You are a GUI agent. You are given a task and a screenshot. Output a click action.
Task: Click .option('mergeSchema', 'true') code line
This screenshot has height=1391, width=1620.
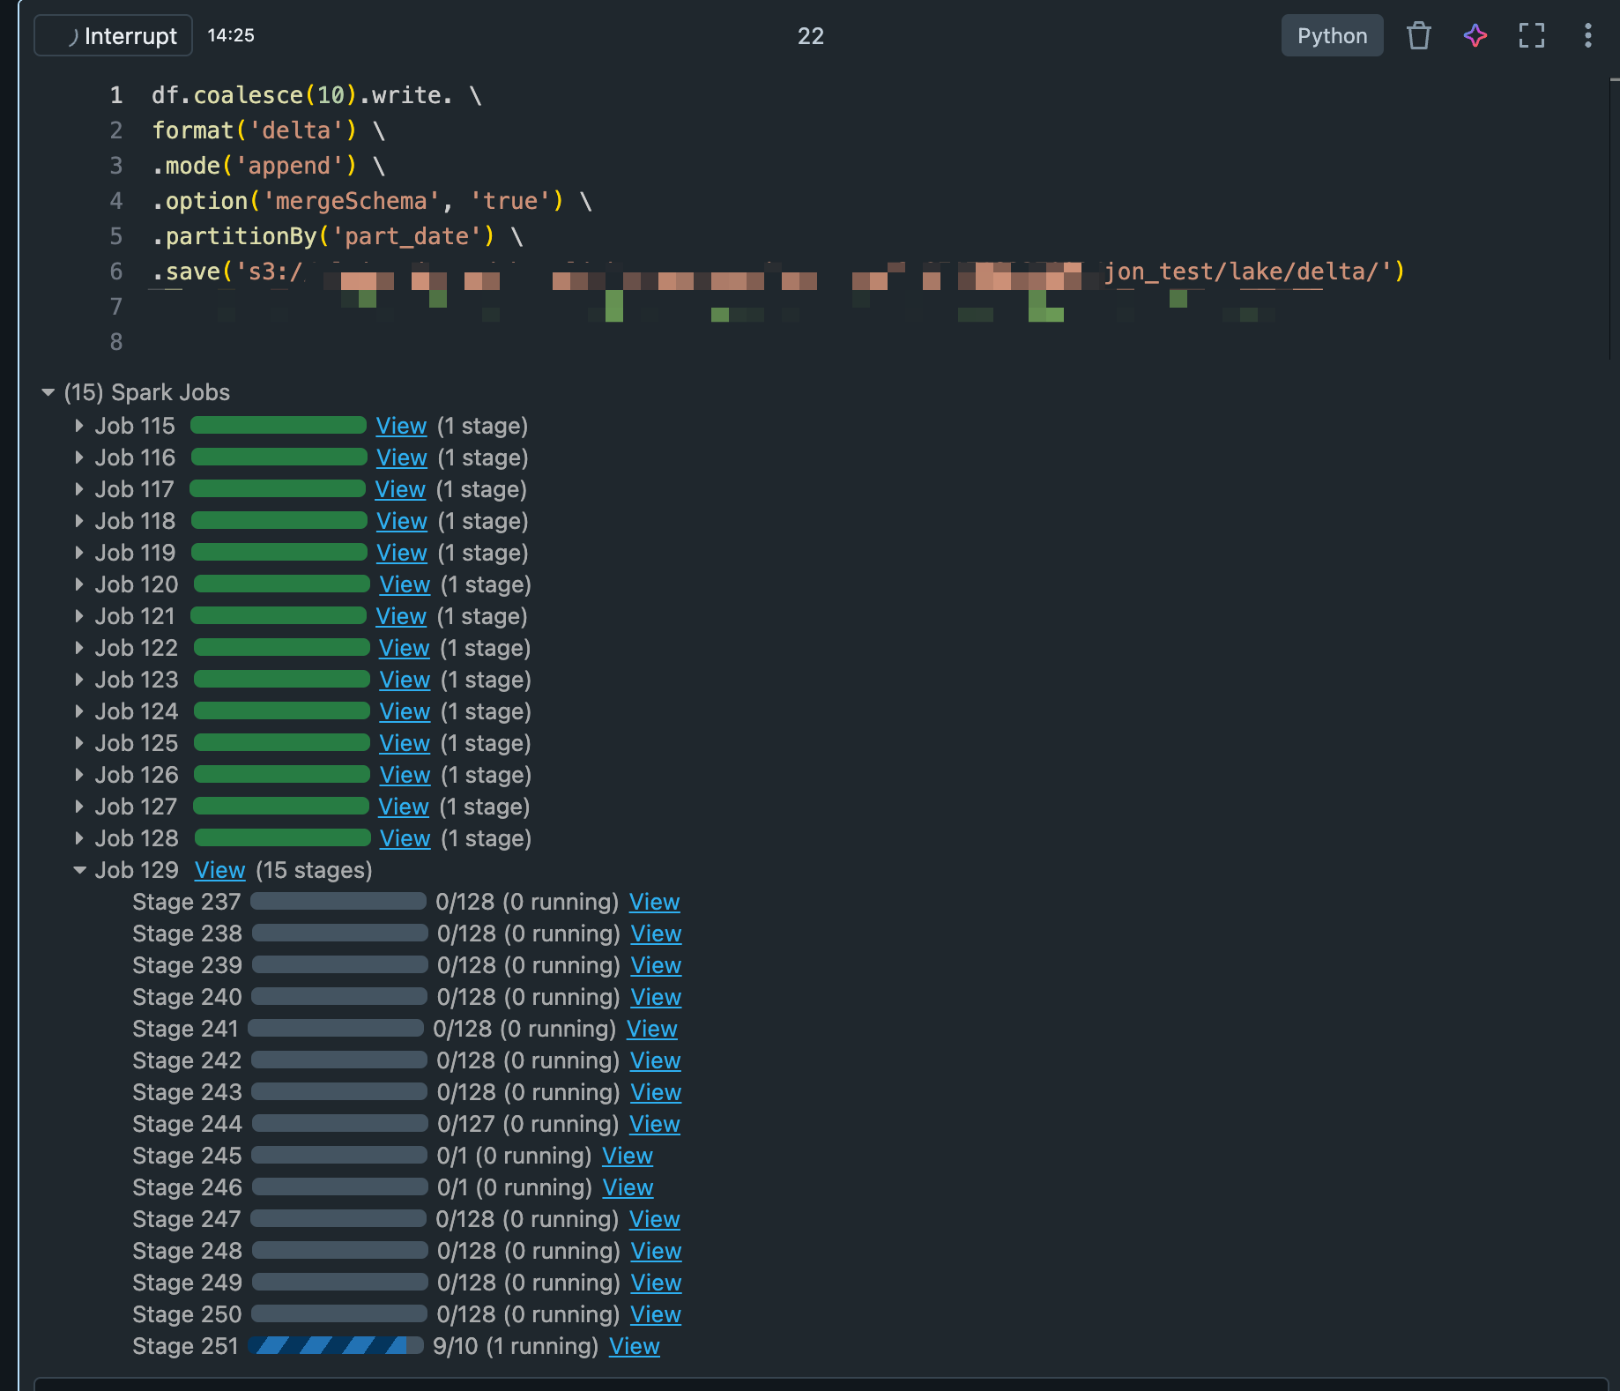(372, 201)
